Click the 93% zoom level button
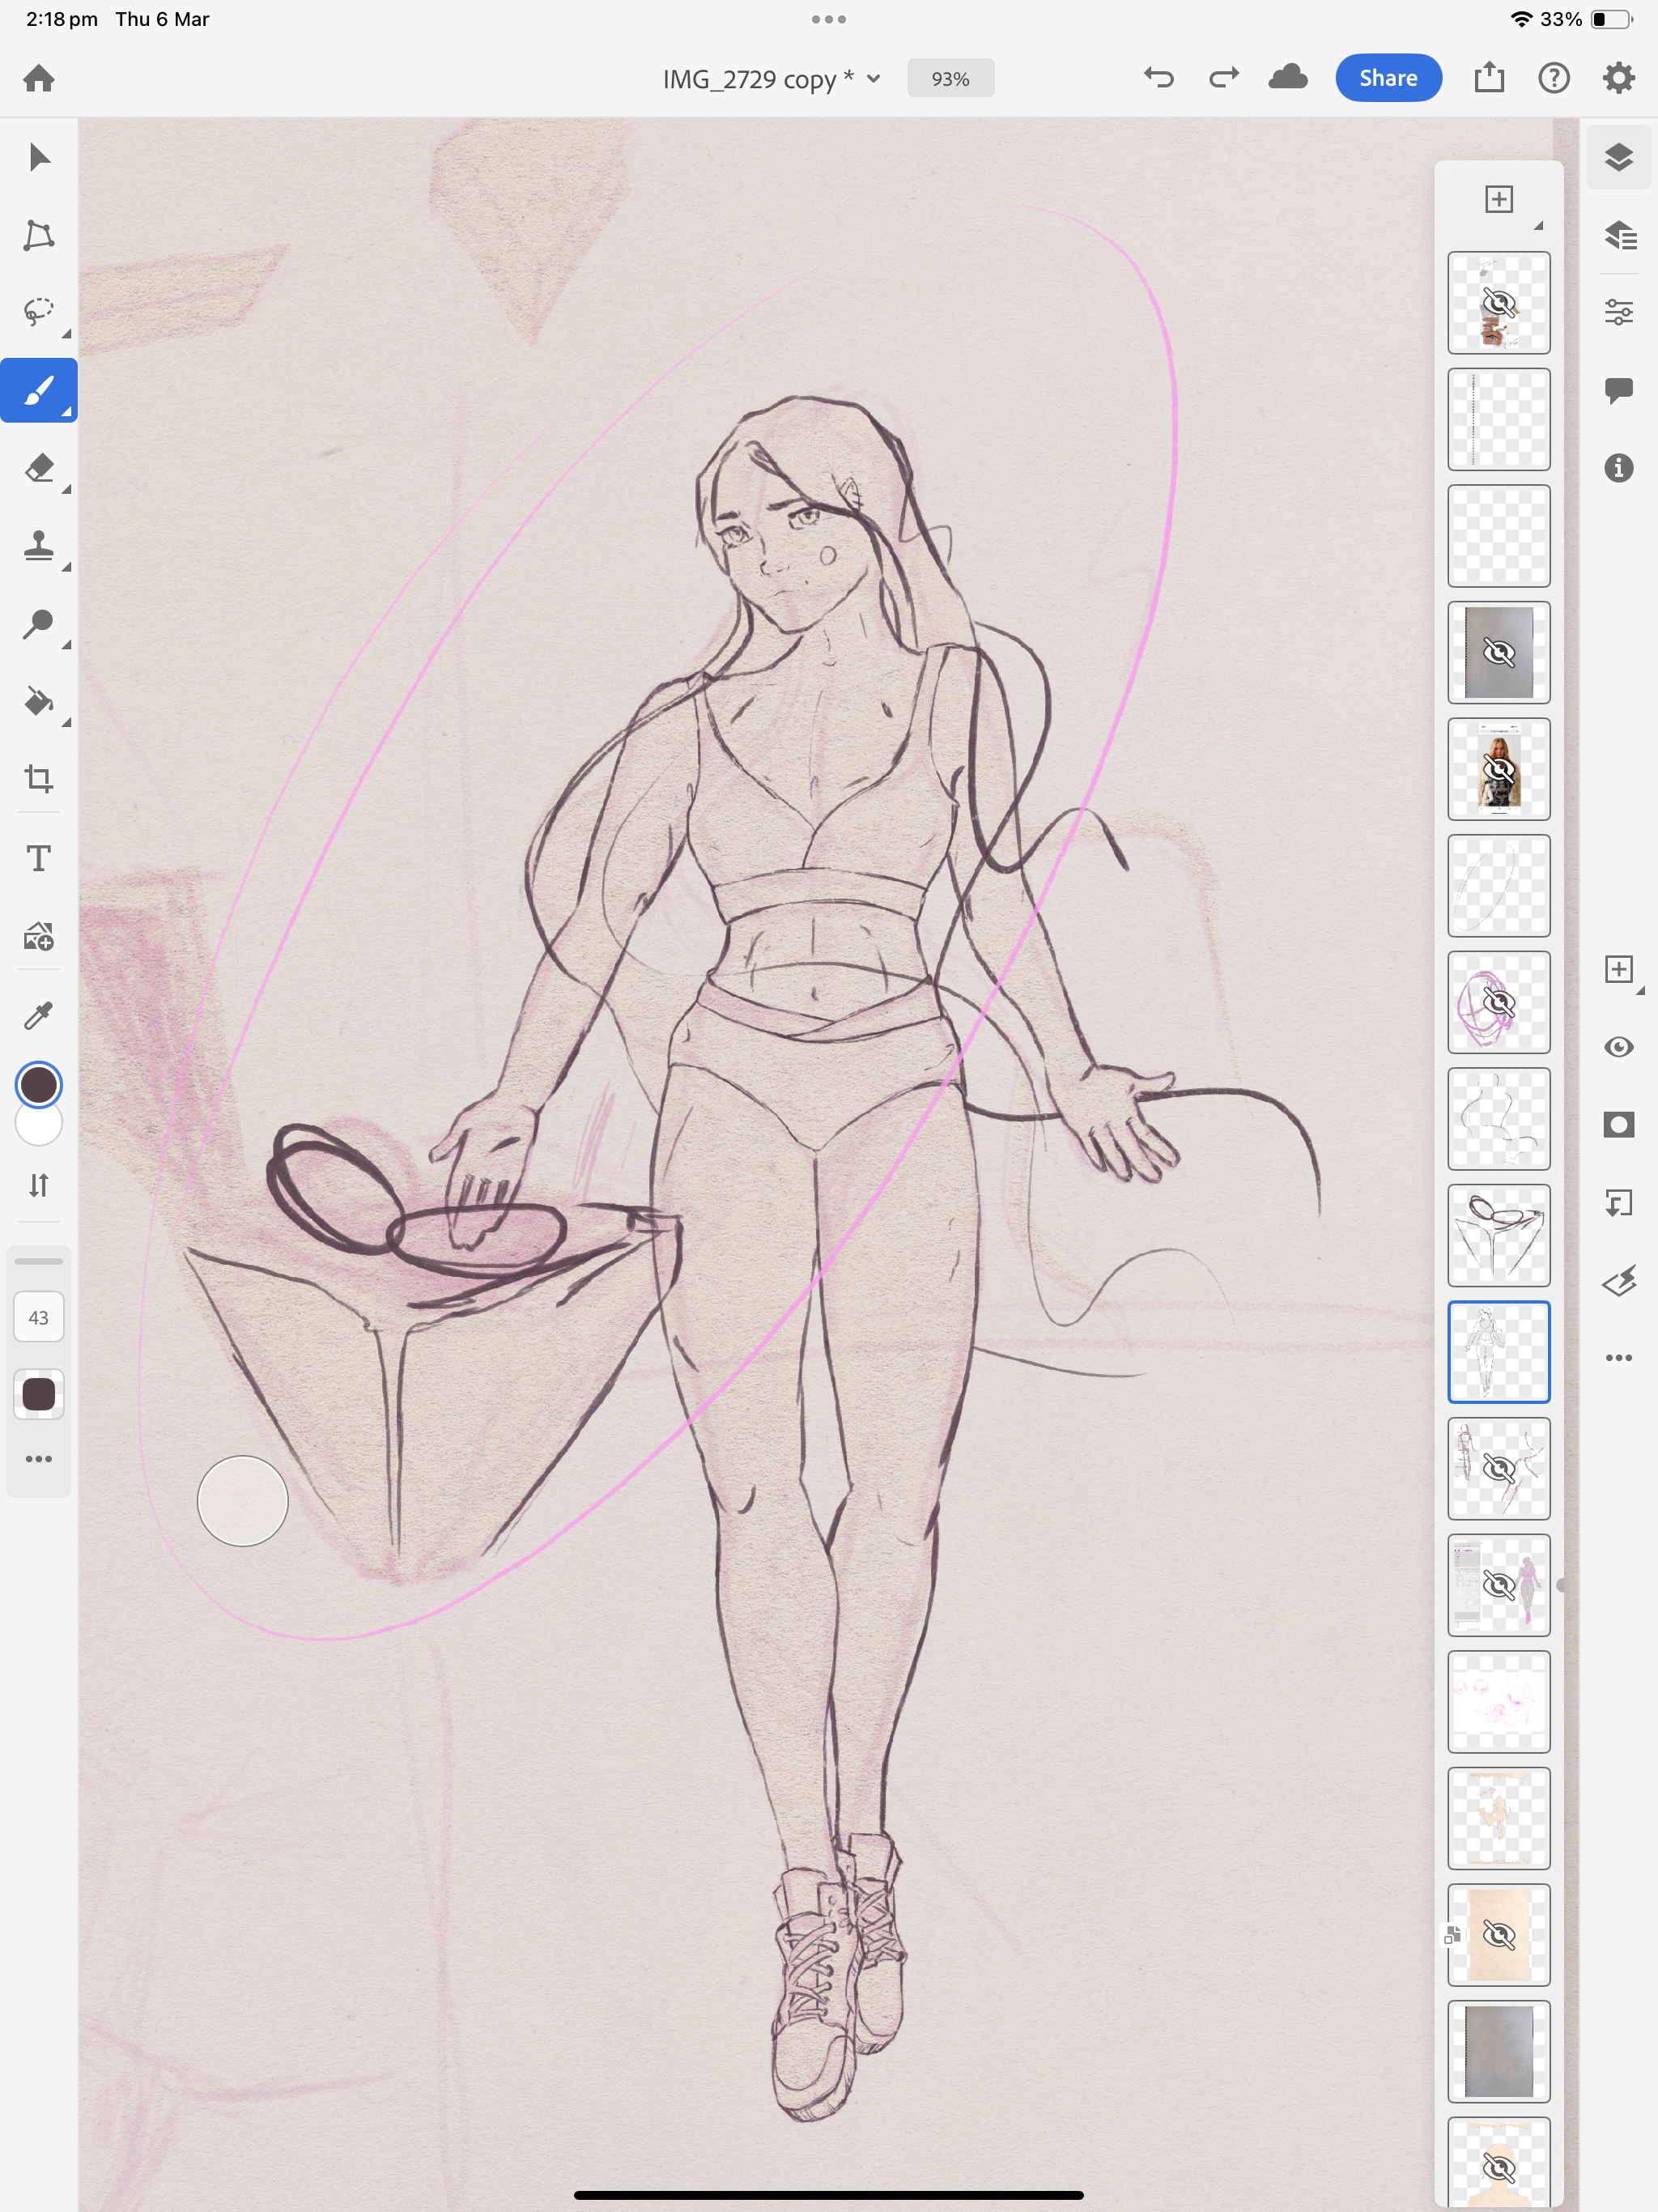The image size is (1658, 2212). 949,79
